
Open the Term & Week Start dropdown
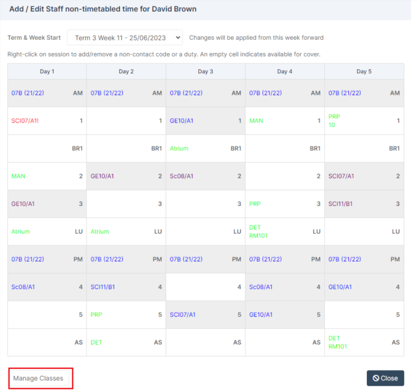pos(125,38)
